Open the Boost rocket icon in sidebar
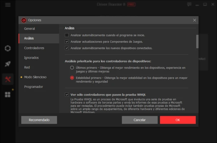 [x=8, y=64]
